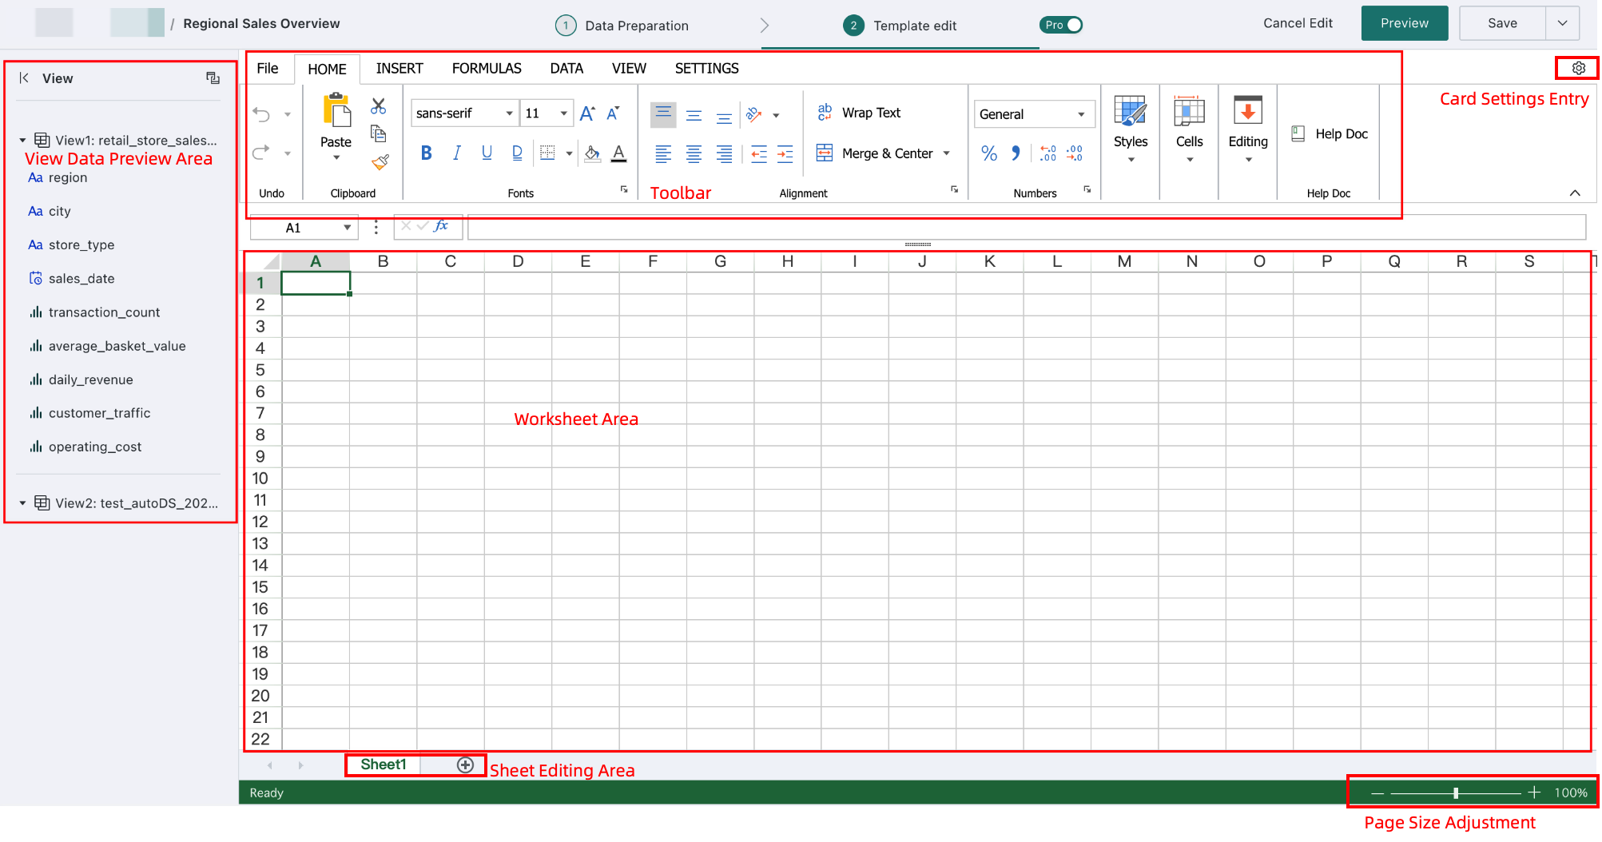Viewport: 1602px width, 842px height.
Task: Click Merge & Center
Action: 875,153
